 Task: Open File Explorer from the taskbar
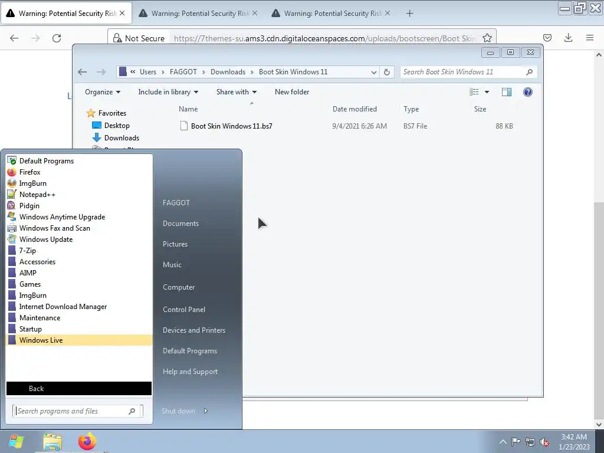(x=52, y=442)
